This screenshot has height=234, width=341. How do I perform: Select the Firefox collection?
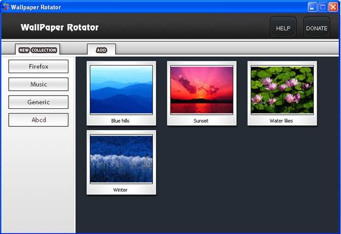[38, 66]
